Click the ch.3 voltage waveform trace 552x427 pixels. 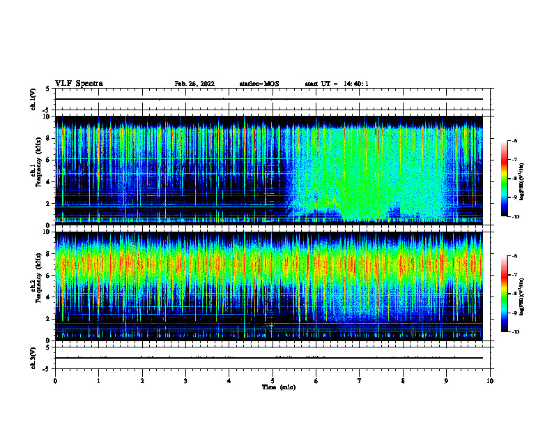pos(268,358)
